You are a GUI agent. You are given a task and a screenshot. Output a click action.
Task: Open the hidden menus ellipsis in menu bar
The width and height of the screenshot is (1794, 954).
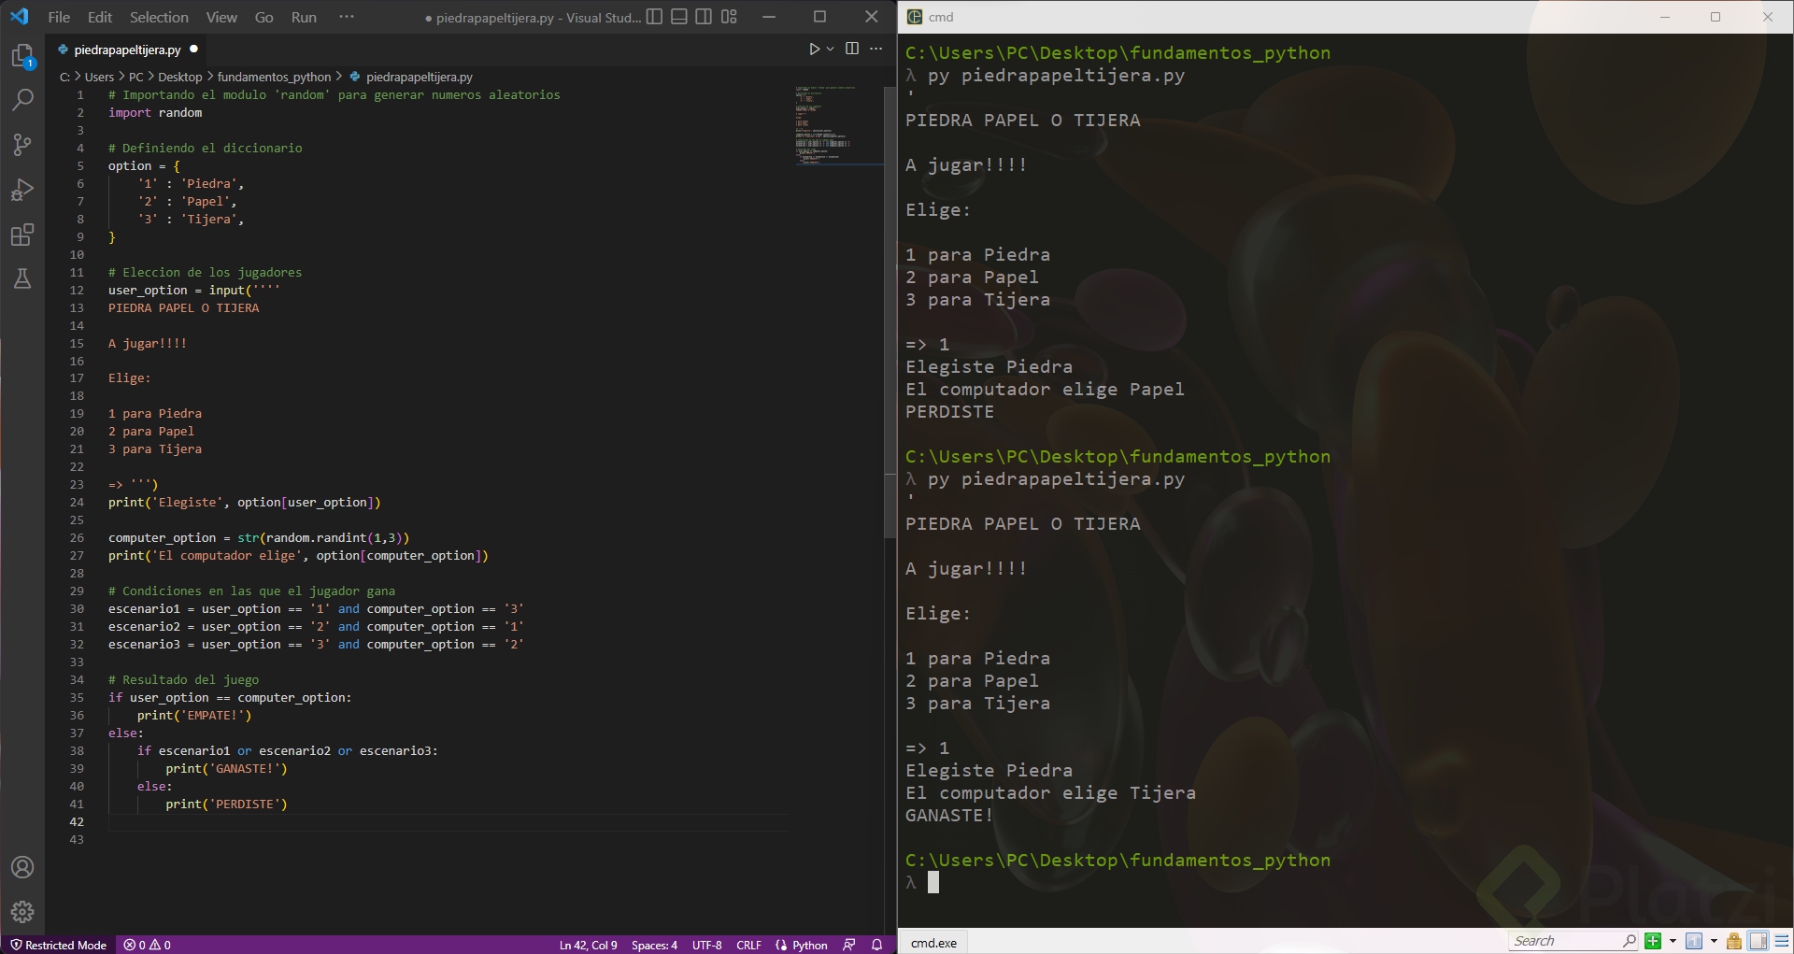[347, 17]
